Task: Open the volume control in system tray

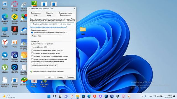Action: (x=158, y=96)
